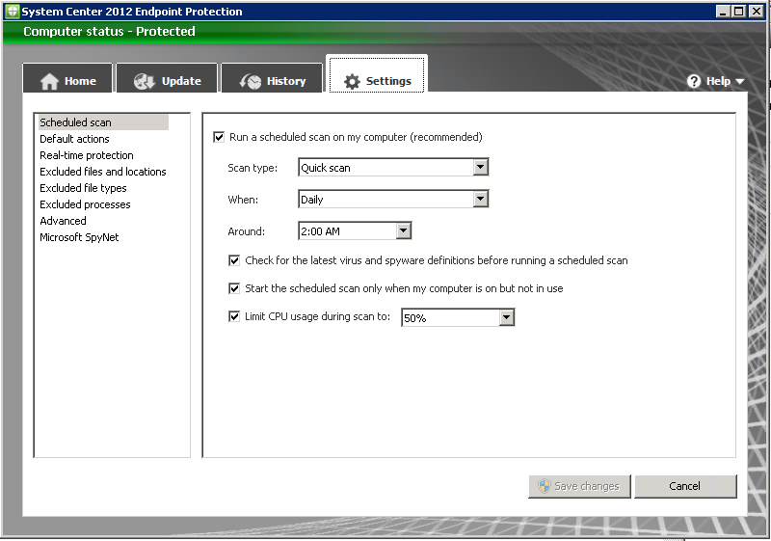Select Advanced in settings list
The image size is (771, 541).
tap(63, 221)
